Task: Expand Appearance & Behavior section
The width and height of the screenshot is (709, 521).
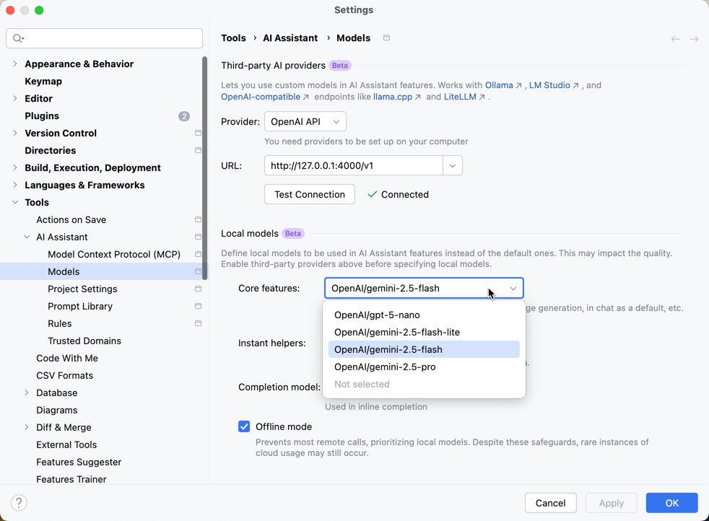Action: click(15, 64)
